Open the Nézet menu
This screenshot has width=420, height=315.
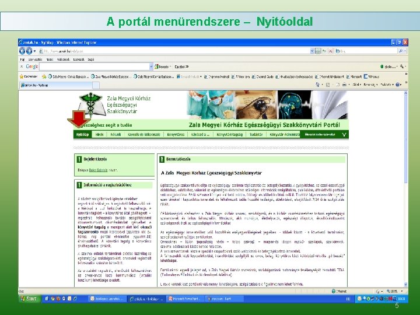(x=50, y=60)
